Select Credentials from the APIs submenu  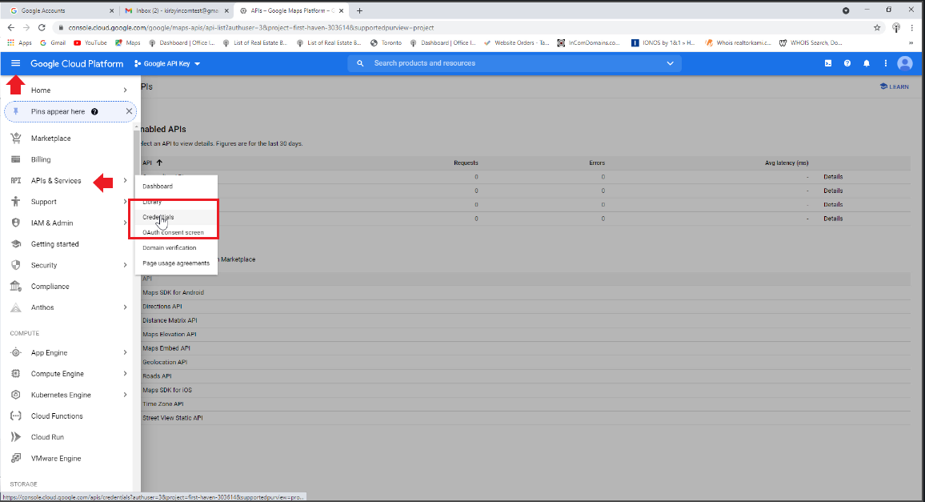tap(158, 217)
